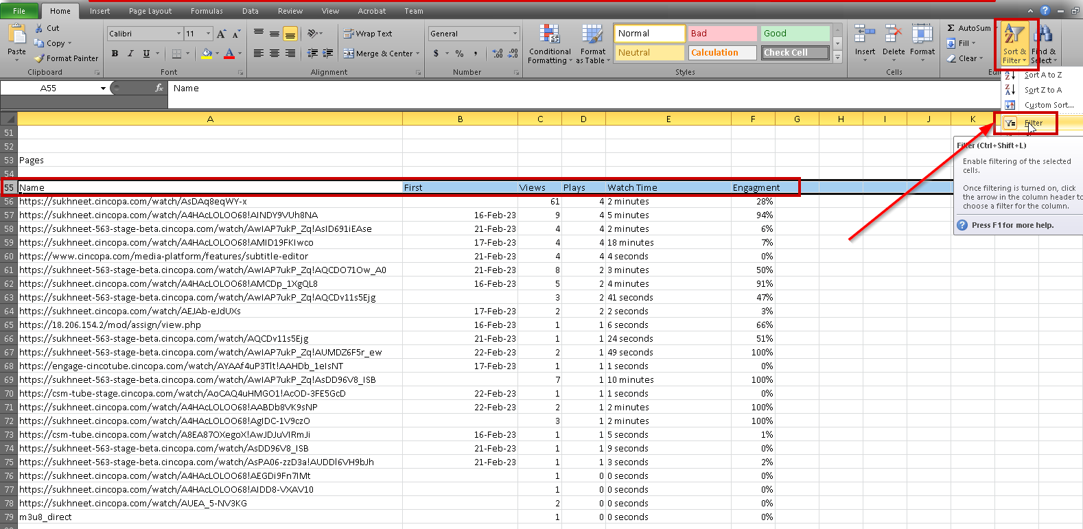
Task: Apply yellow fill color bucket
Action: pos(207,53)
